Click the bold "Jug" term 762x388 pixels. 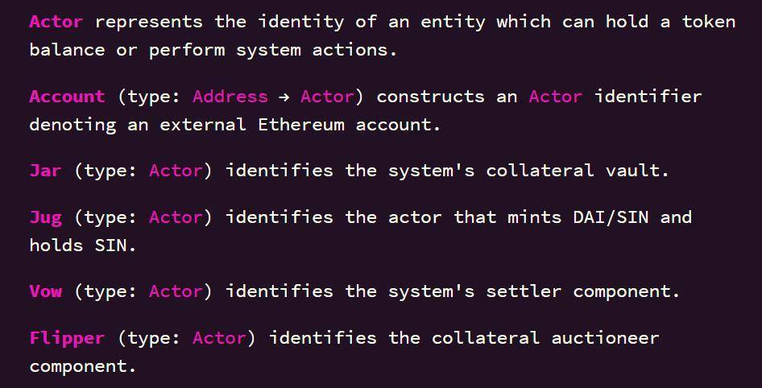pyautogui.click(x=45, y=217)
